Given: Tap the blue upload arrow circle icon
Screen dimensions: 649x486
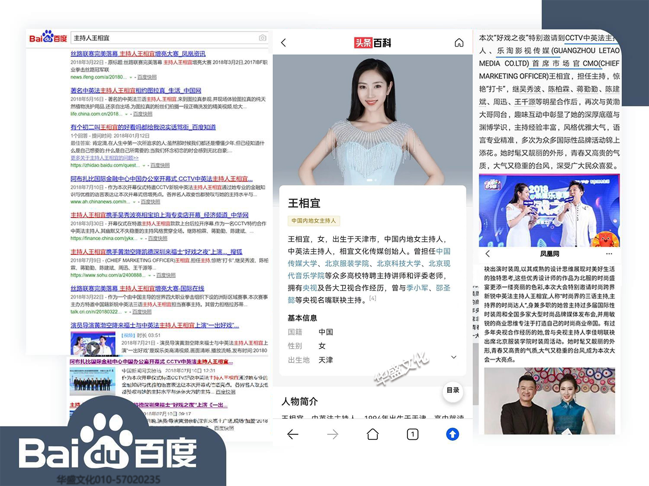Looking at the screenshot, I should coord(453,434).
